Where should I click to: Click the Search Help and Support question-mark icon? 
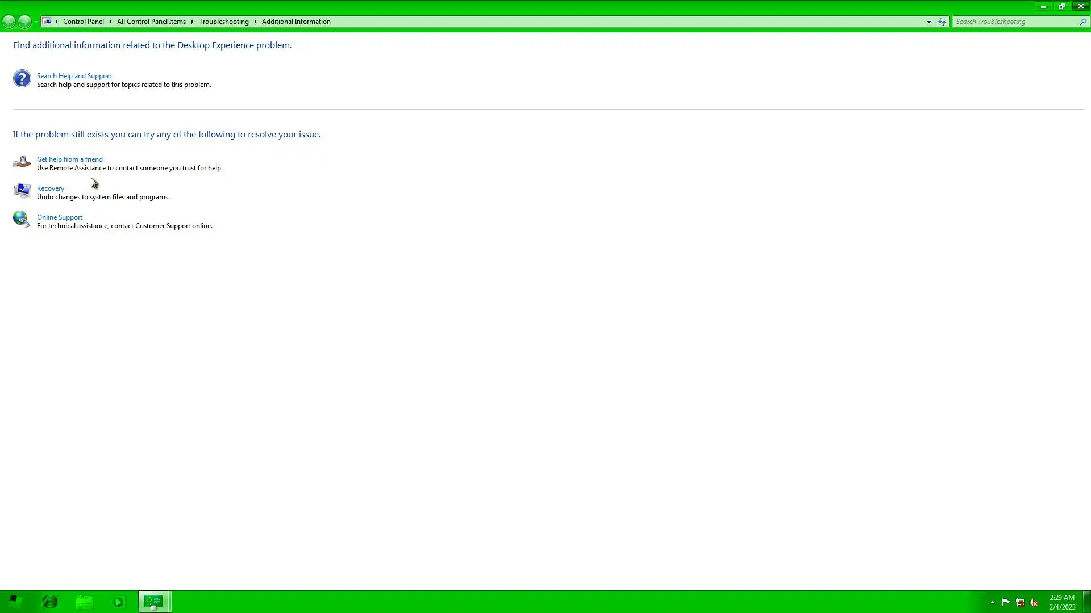(x=22, y=78)
